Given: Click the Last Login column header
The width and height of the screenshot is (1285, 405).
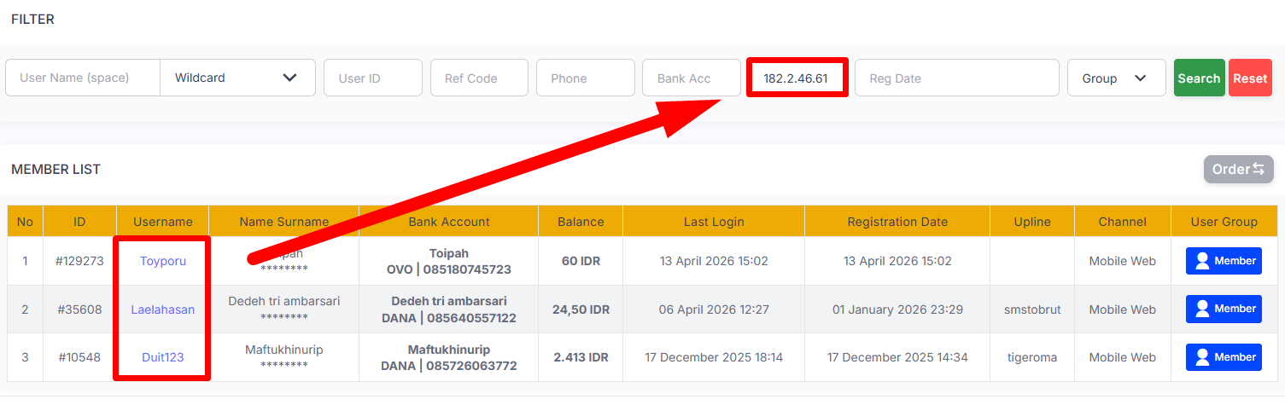Looking at the screenshot, I should (714, 222).
